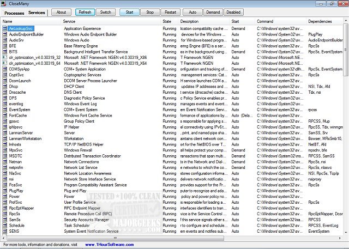Open the About dialog button
Image resolution: width=349 pixels, height=249 pixels.
pos(61,12)
